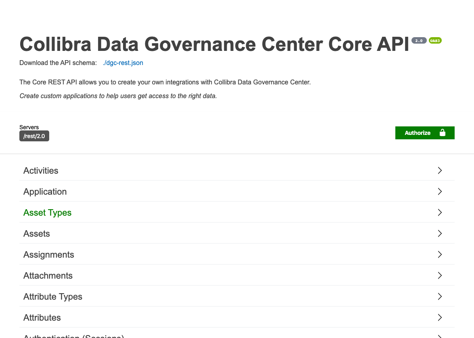
Task: Click the 'Create custom applications' italic description
Action: tap(118, 96)
